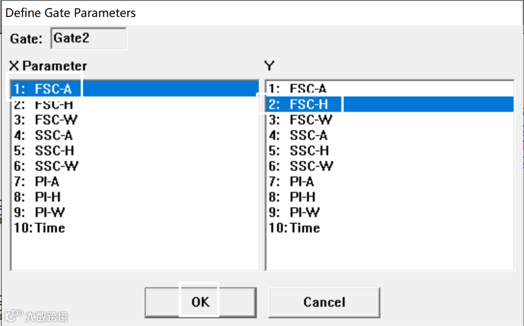
Task: Click OK to confirm gate parameters
Action: point(200,302)
